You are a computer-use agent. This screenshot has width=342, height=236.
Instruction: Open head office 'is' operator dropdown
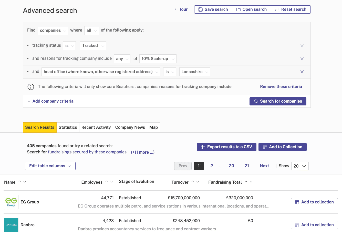(x=170, y=72)
